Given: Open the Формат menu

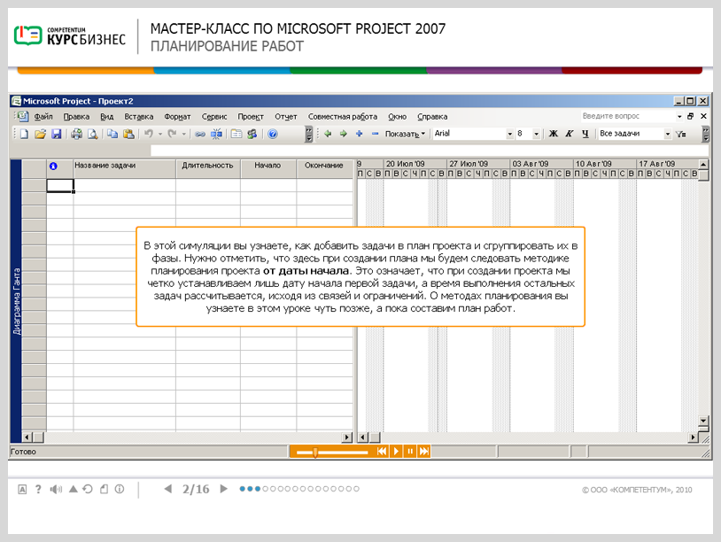Looking at the screenshot, I should (x=177, y=117).
